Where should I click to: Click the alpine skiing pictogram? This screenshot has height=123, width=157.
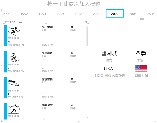14,31
